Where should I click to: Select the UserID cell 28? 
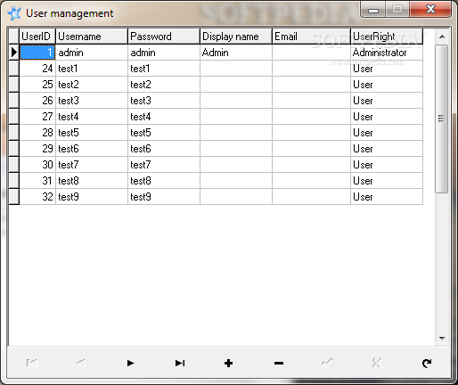37,133
